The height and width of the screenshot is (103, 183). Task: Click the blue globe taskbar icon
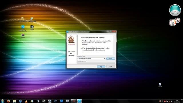coord(20,101)
